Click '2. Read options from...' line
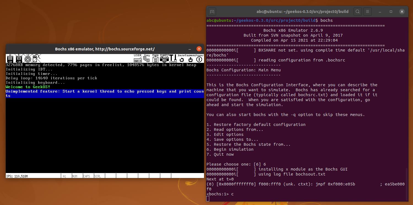 [235, 130]
